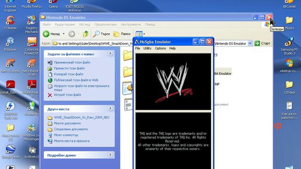This screenshot has height=169, width=301.
Task: Select the CCleaner desktop icon
Action: pos(10,23)
